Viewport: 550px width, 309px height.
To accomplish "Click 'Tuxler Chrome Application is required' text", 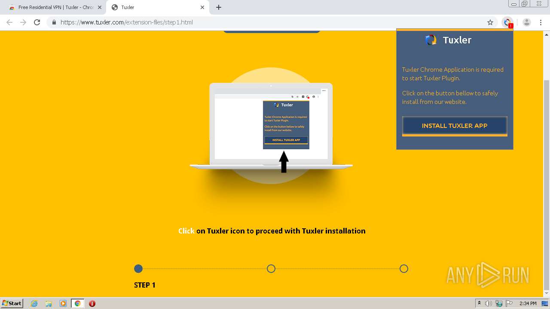I will pyautogui.click(x=453, y=74).
